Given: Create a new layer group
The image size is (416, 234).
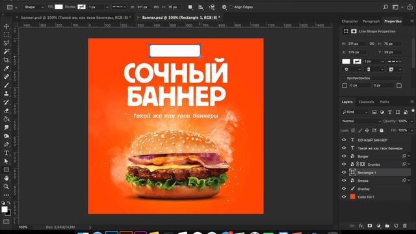Looking at the screenshot, I should click(x=387, y=226).
